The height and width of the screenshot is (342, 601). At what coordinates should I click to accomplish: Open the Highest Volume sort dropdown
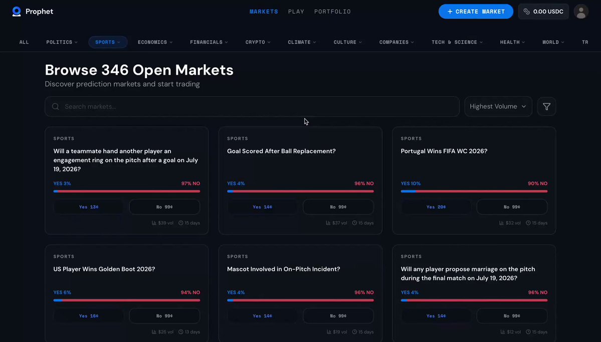coord(498,107)
